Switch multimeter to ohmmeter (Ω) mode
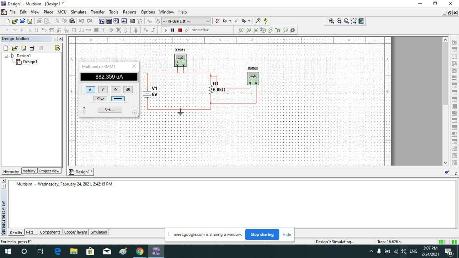The height and width of the screenshot is (258, 459). [x=115, y=90]
